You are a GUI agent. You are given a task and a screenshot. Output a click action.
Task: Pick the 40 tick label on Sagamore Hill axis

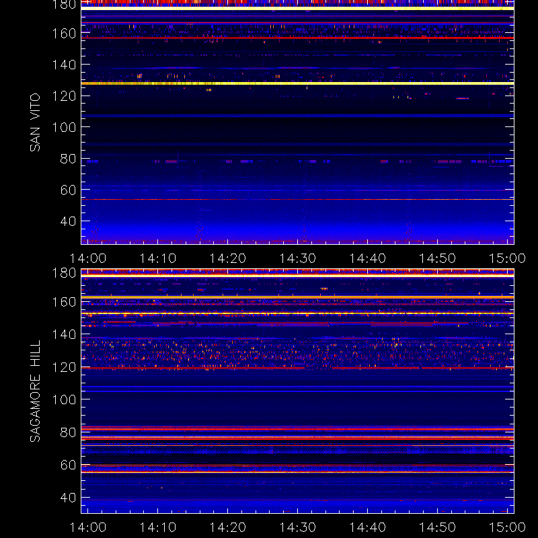coord(68,498)
